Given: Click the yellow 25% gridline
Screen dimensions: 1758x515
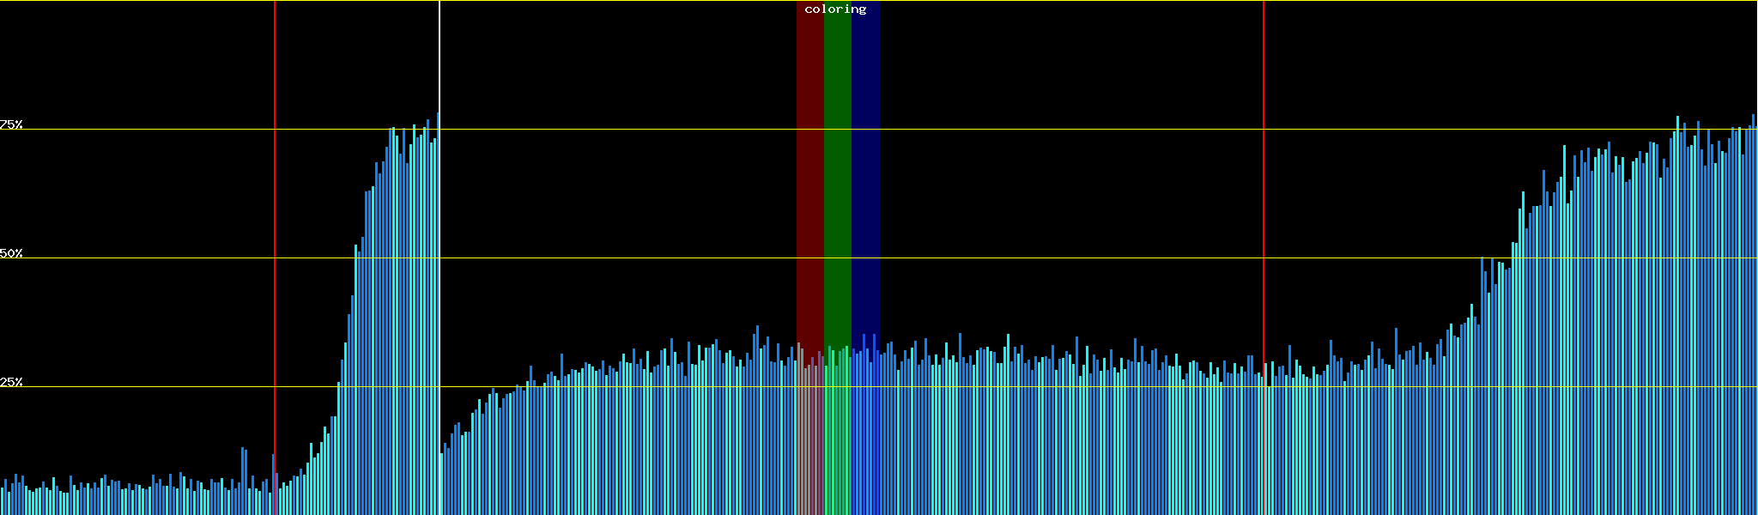Looking at the screenshot, I should pos(1030,387).
